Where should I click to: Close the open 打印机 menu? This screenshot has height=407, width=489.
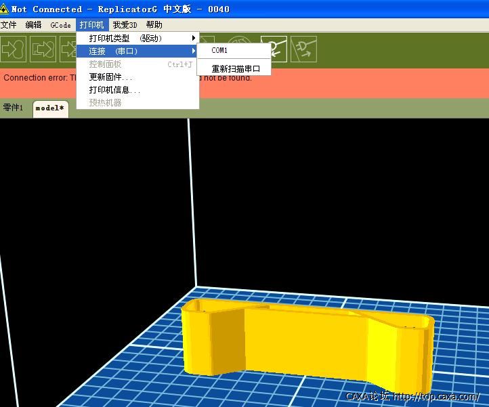click(x=91, y=25)
